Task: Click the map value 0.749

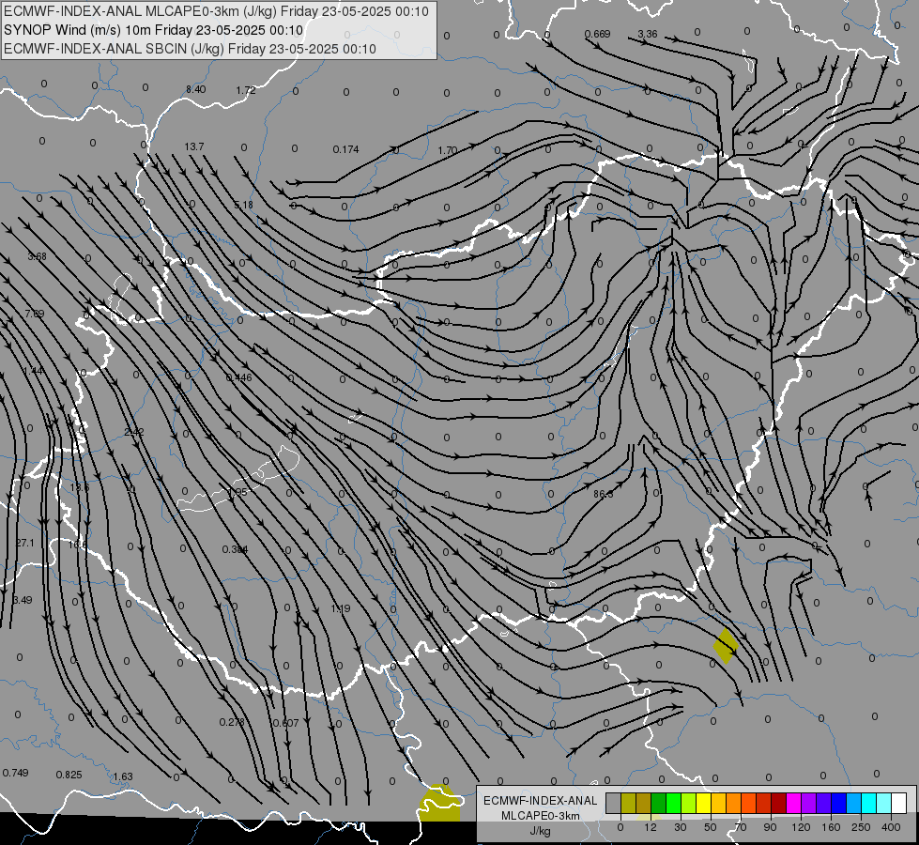Action: [15, 773]
